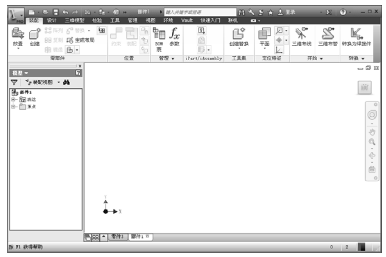Open the work point dropdown arrow
Screen dimensions: 386x257
(286, 41)
